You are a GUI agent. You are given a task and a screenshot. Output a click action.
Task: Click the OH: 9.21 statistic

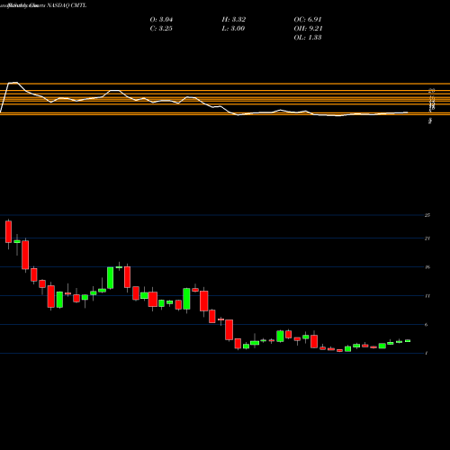point(308,29)
